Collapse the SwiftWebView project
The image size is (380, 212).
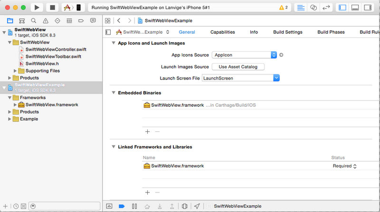point(4,32)
